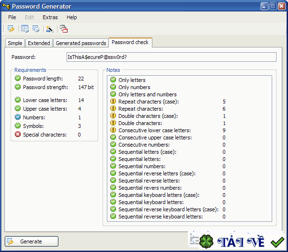
Task: Click green icon beside Sequential revers numbers
Action: point(113,187)
